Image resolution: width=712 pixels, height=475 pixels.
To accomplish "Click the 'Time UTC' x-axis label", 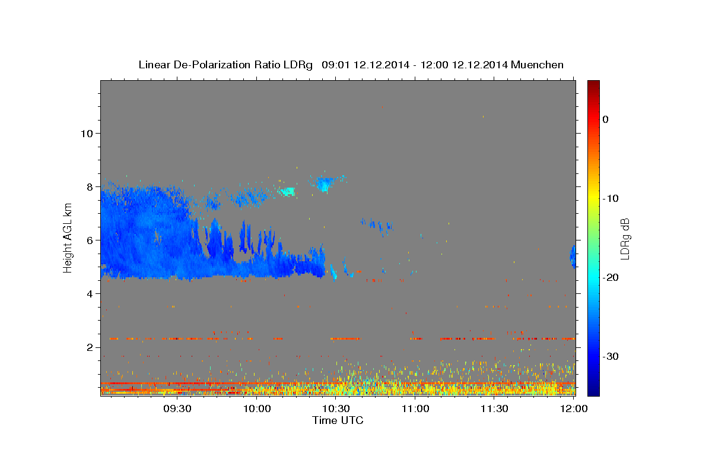I will 338,420.
